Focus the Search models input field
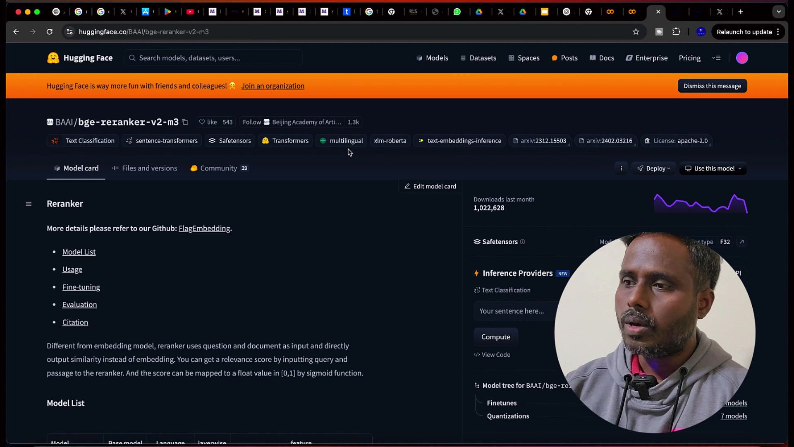Image resolution: width=794 pixels, height=447 pixels. [213, 58]
